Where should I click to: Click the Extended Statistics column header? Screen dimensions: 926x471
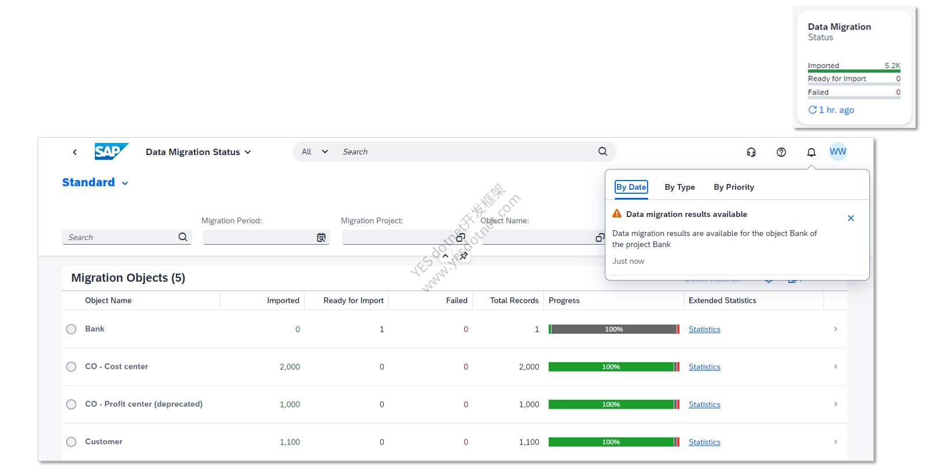click(722, 300)
